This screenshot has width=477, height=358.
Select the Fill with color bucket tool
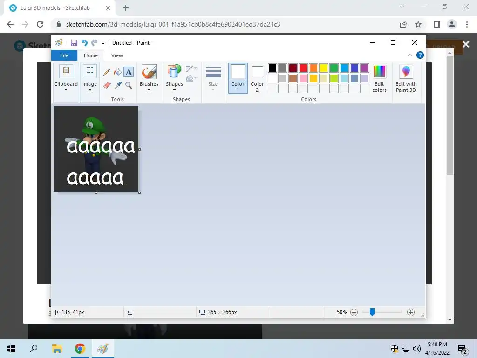tap(118, 72)
